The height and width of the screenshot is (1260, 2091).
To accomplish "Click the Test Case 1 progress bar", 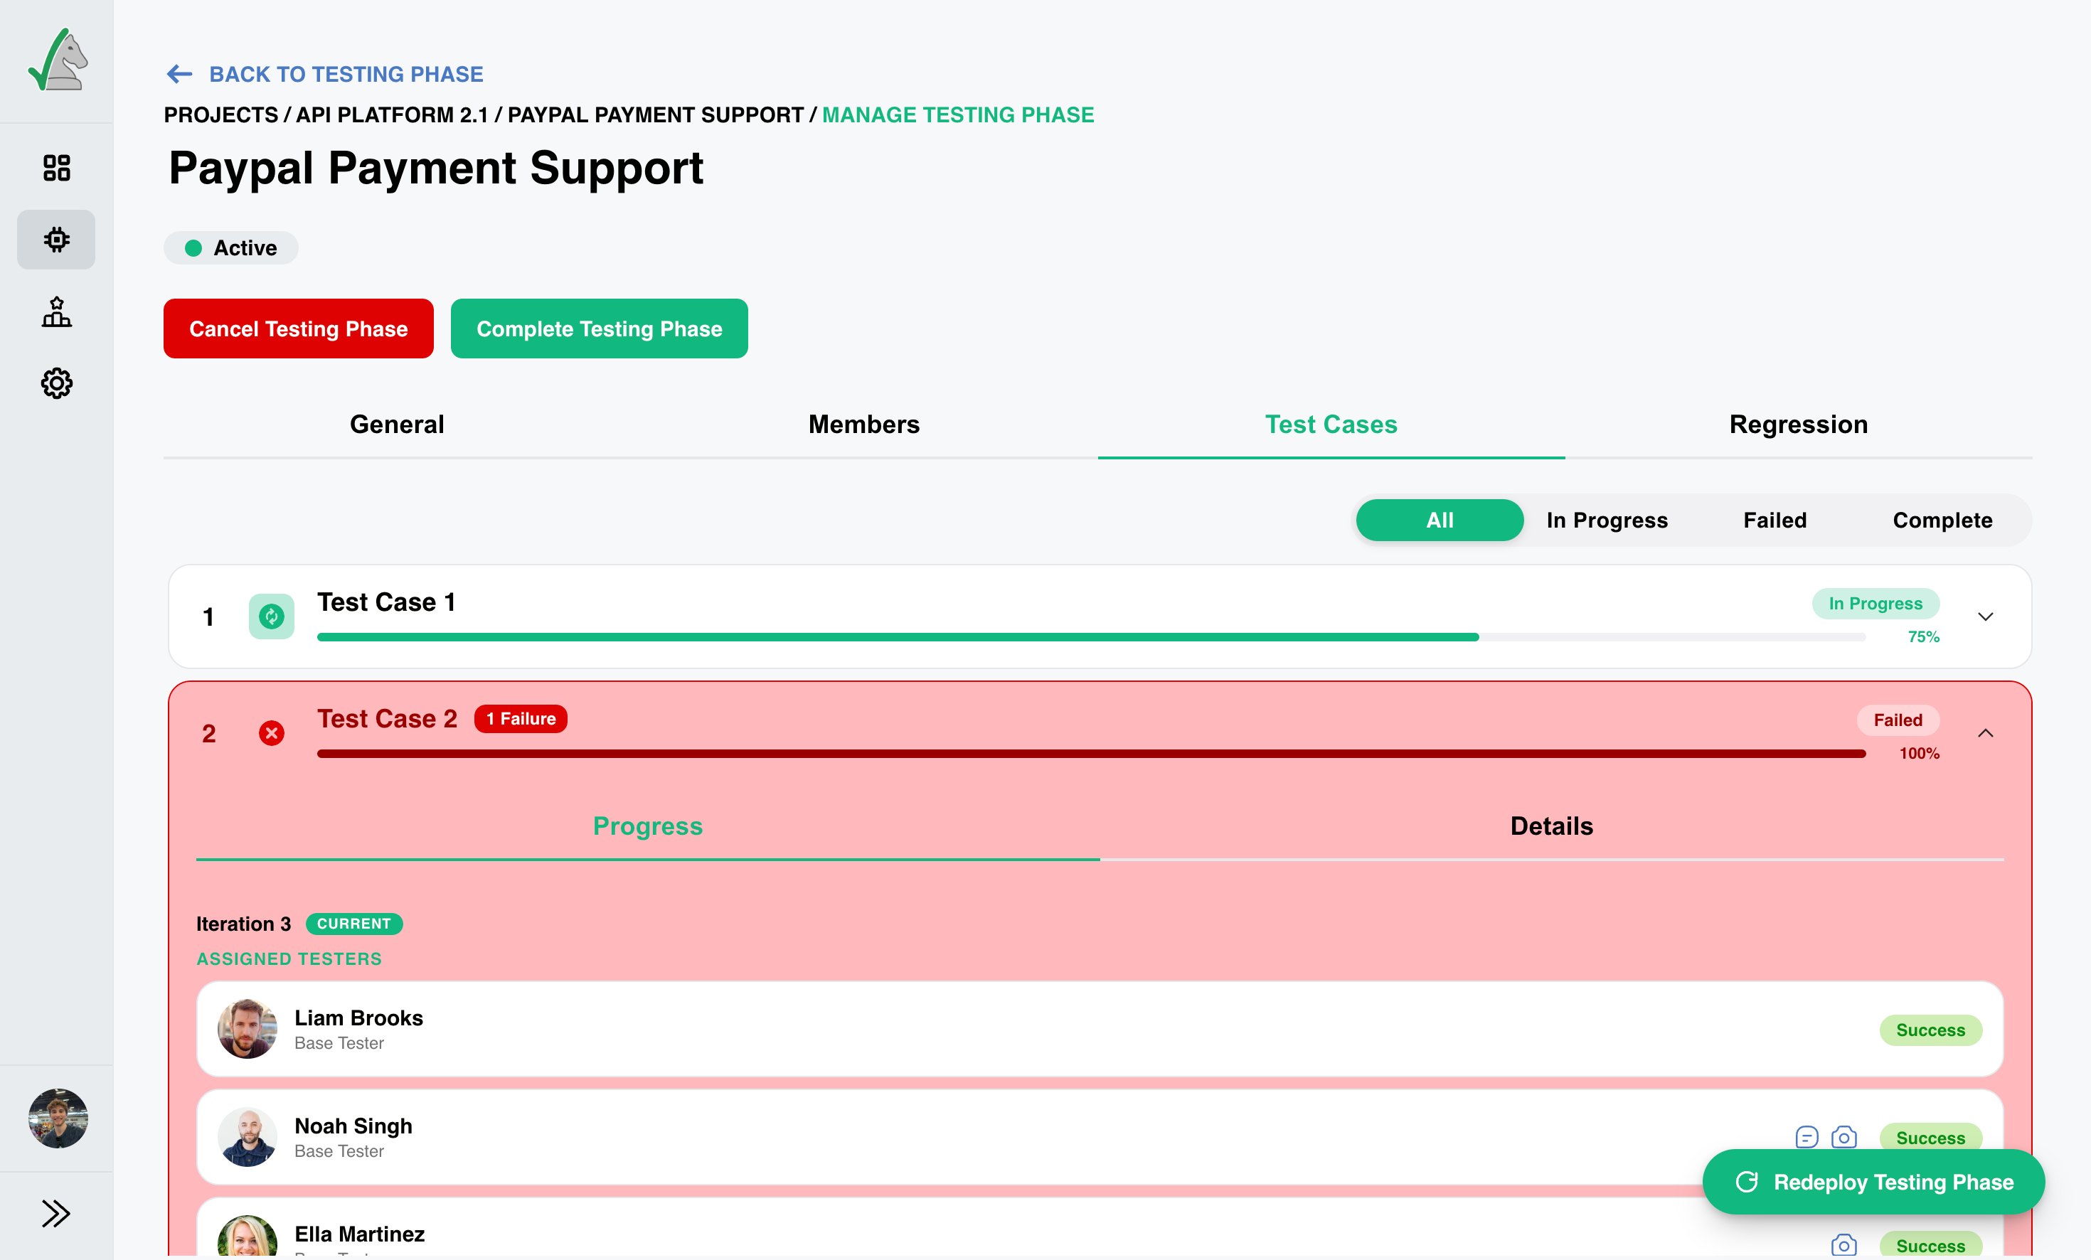I will (1091, 637).
